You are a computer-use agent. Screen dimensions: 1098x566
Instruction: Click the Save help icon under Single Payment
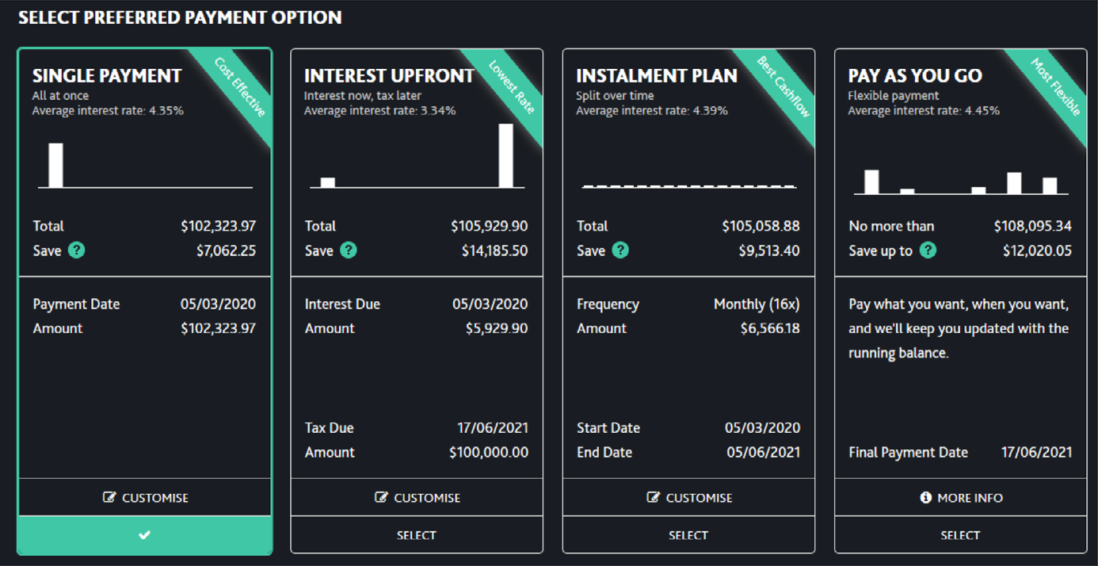[x=77, y=250]
